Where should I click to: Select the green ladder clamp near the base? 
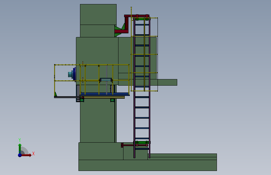point(142,142)
